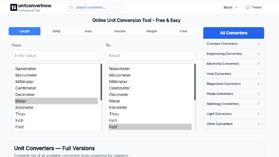Switch to the Length tab
The width and height of the screenshot is (279, 157).
point(25,31)
